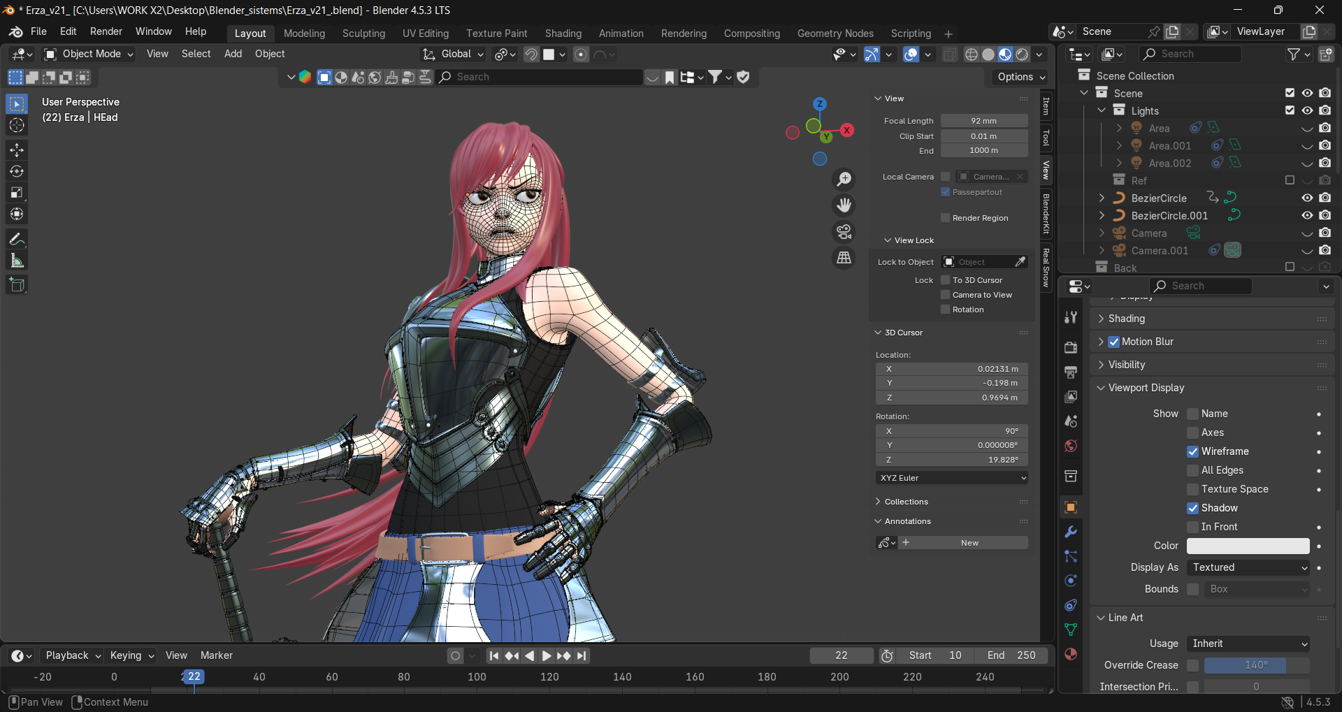The image size is (1342, 712).
Task: Switch to perspective/orthographic grid icon
Action: tap(844, 258)
